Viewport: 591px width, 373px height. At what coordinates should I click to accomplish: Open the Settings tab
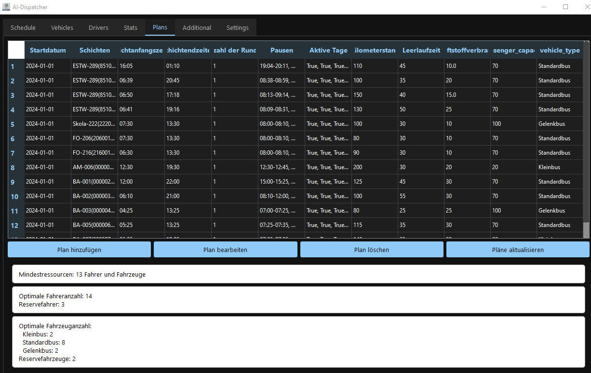[238, 27]
